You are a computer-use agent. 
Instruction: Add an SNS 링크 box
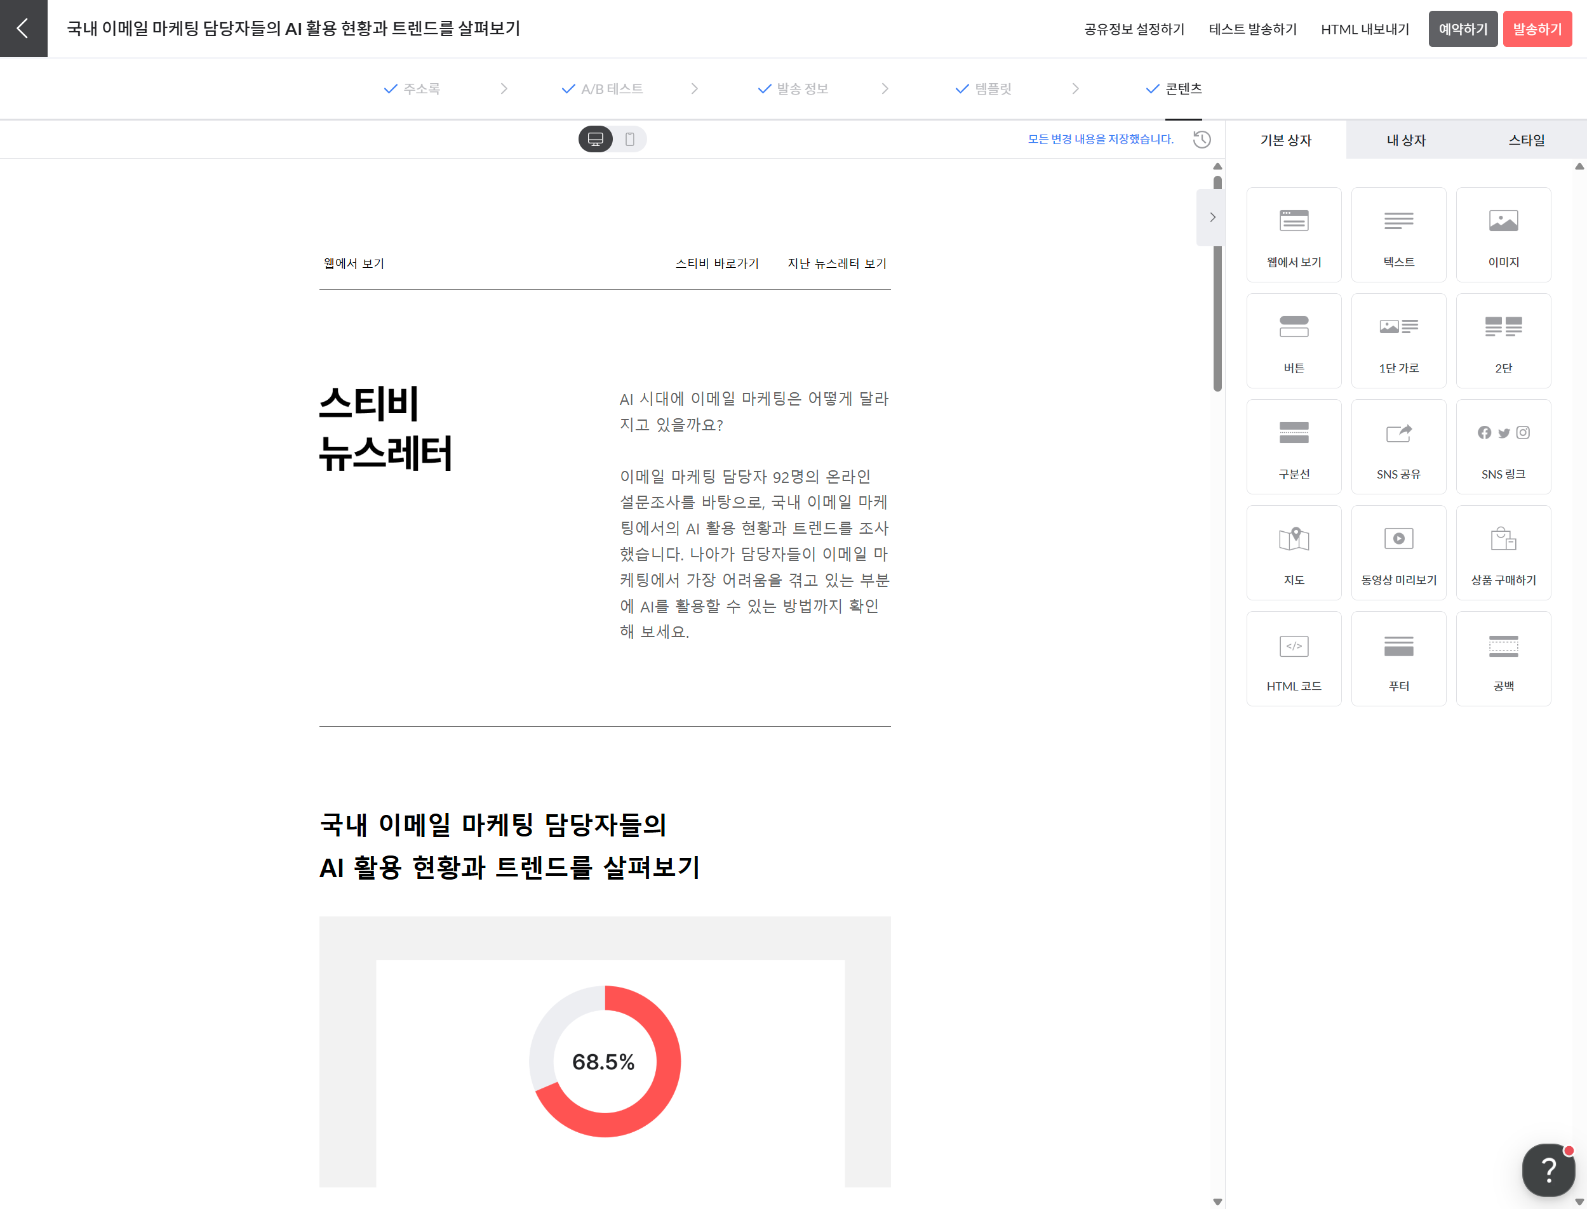point(1503,447)
